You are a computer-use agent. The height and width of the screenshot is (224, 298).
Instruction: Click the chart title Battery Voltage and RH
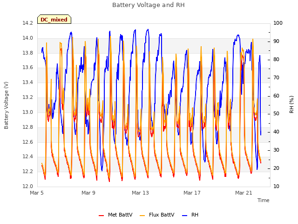(149, 5)
